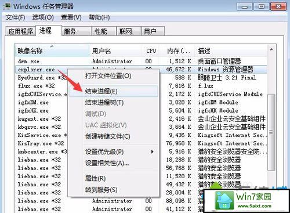Click the 眼睛卫士 3.21 Final description
This screenshot has width=290, height=213.
(227, 78)
